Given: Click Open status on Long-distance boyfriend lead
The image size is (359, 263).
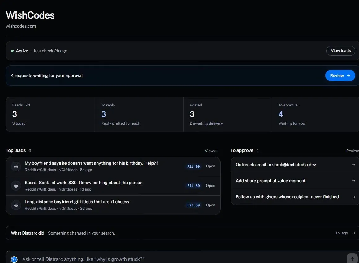Looking at the screenshot, I should click(x=210, y=205).
